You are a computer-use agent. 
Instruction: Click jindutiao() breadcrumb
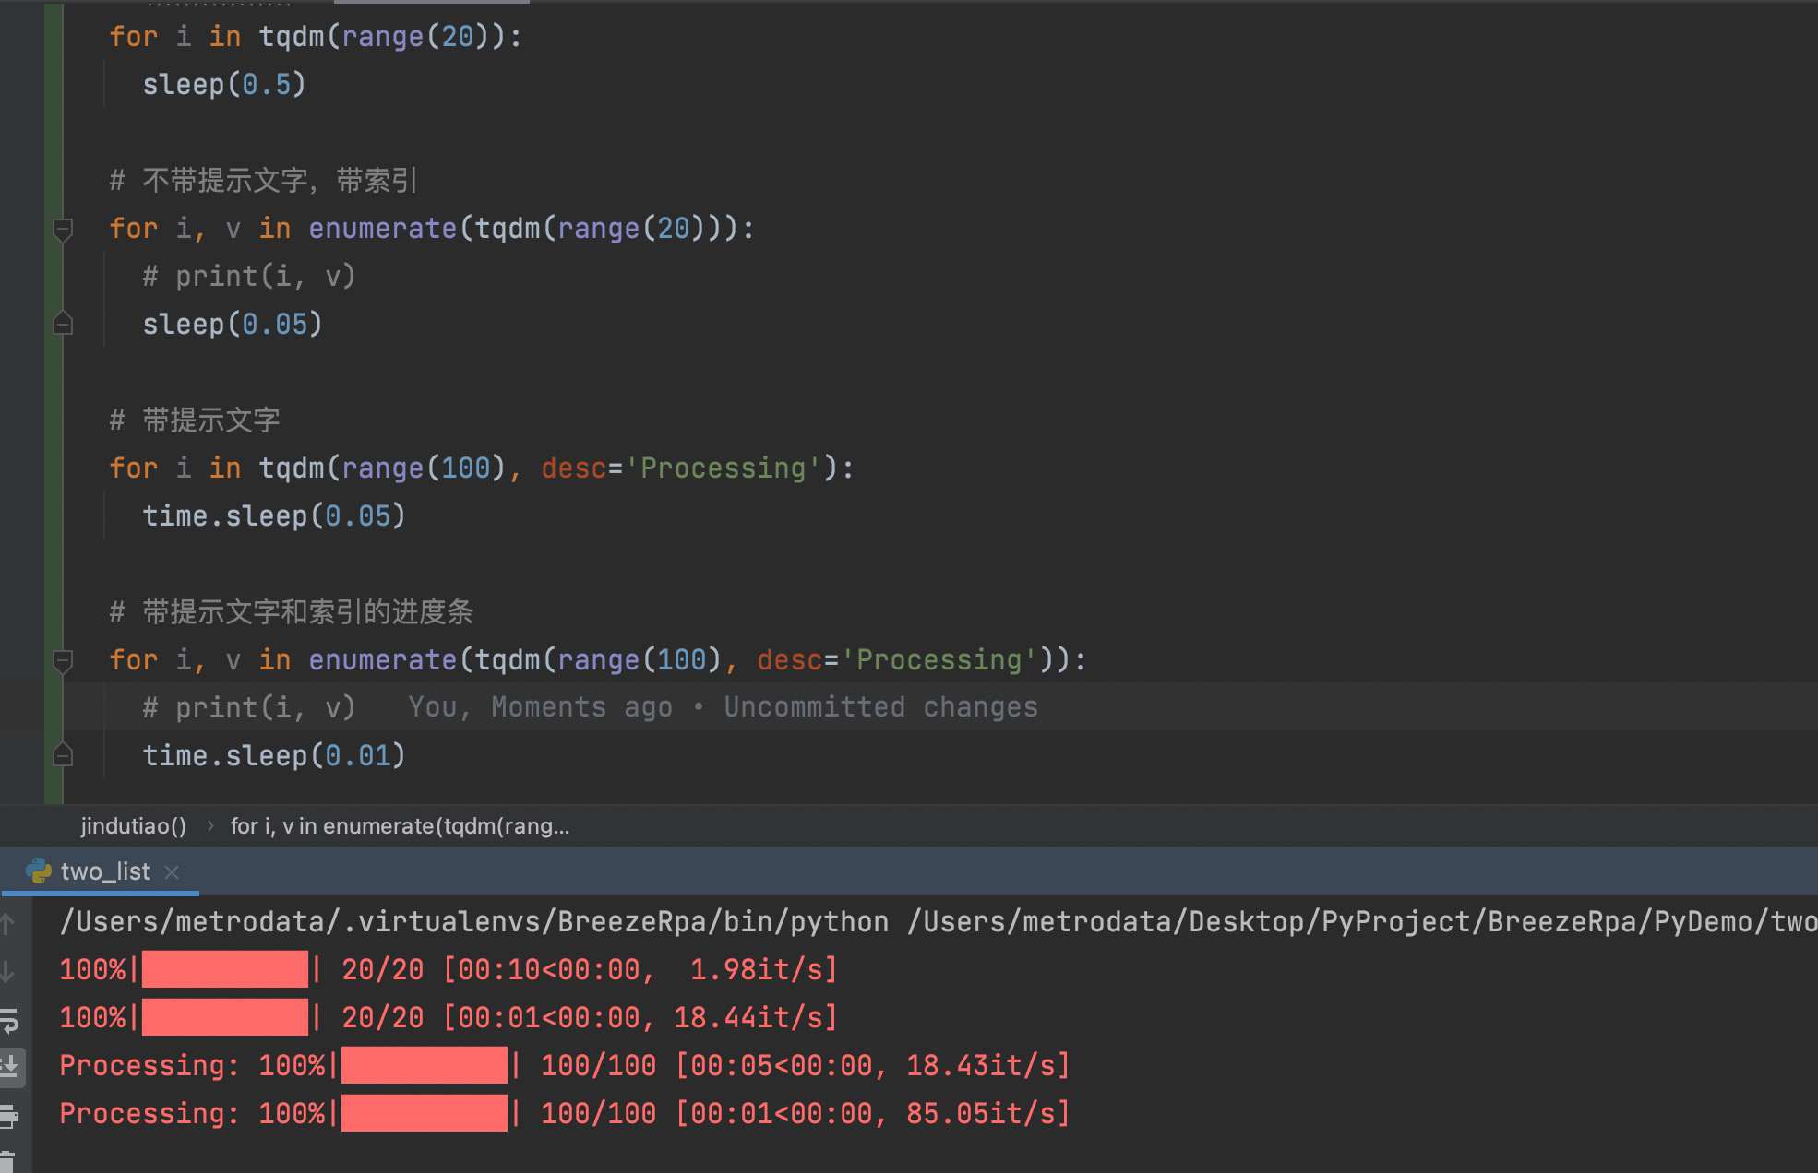pyautogui.click(x=133, y=826)
